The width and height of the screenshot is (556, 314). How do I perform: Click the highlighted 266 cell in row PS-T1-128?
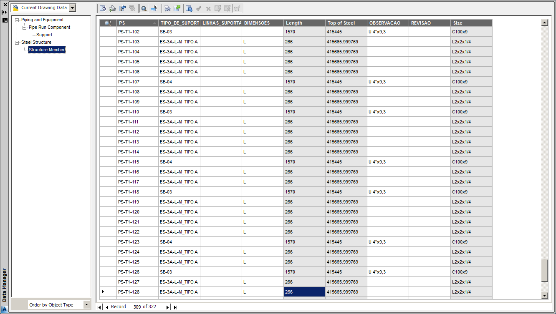(x=304, y=292)
